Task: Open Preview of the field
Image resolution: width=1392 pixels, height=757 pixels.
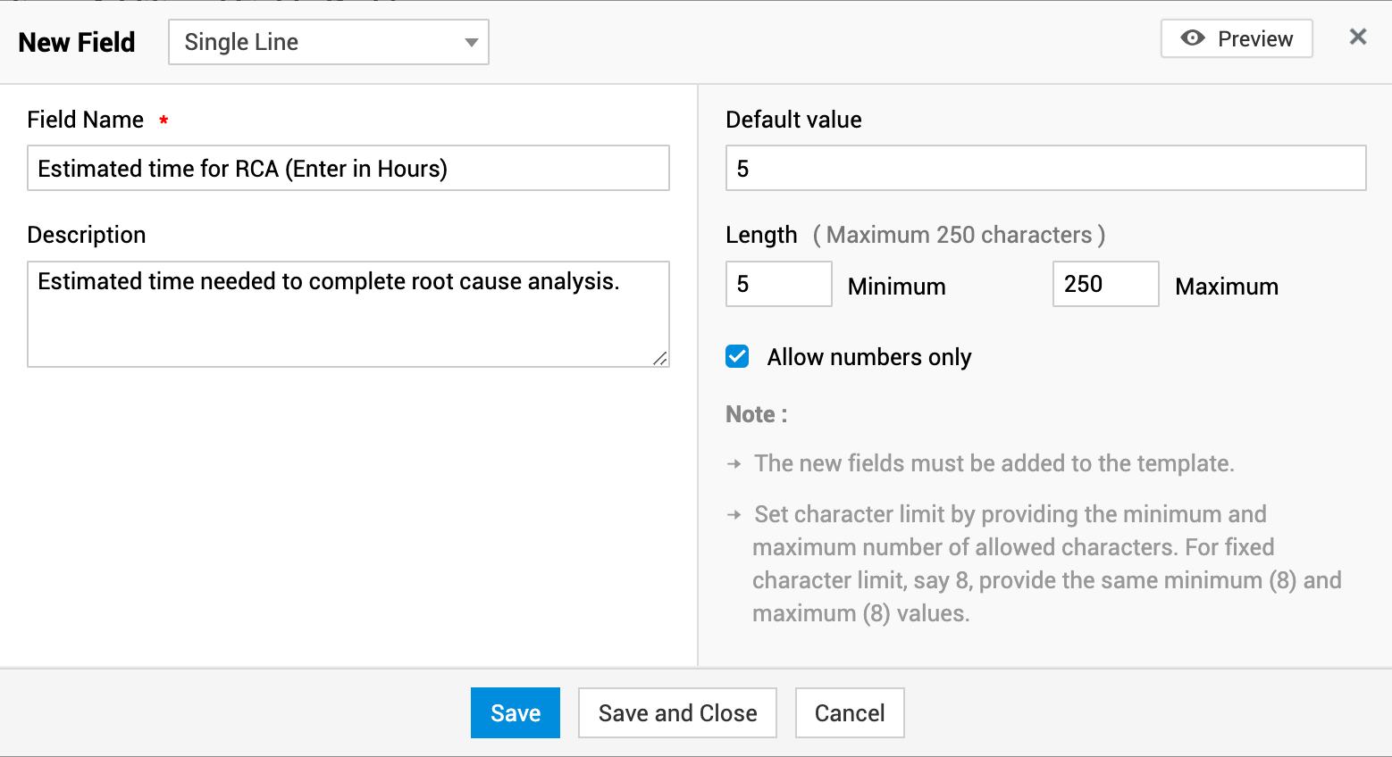Action: pyautogui.click(x=1237, y=38)
